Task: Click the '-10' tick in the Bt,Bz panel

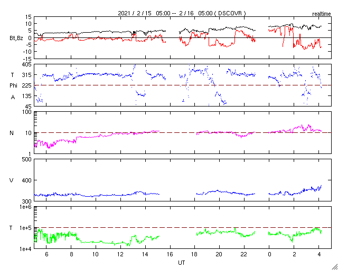Action: coord(27,52)
